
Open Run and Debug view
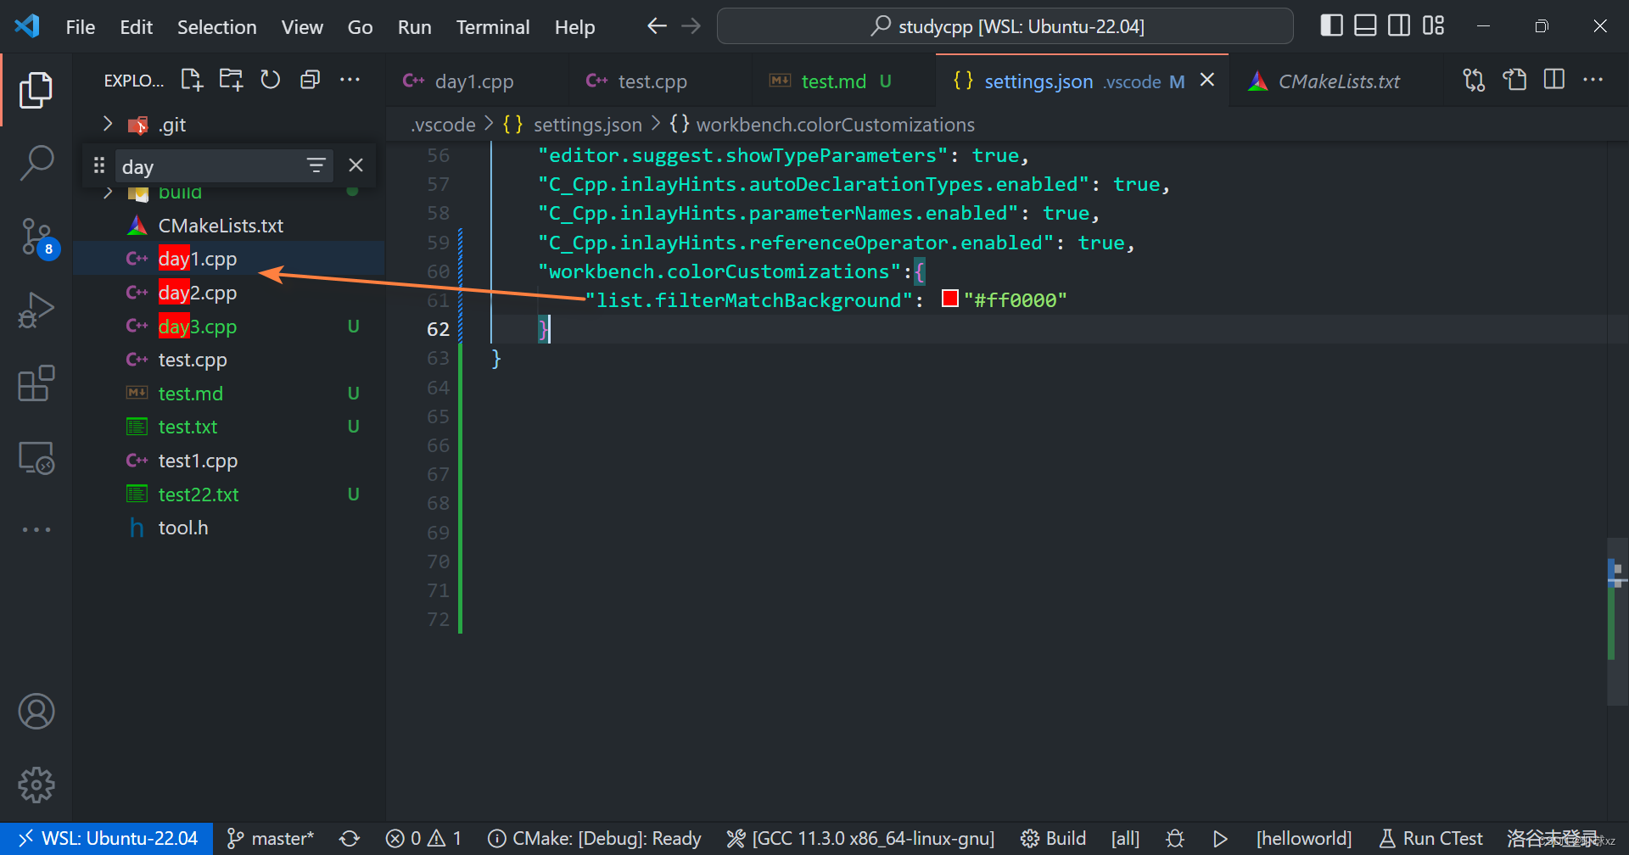click(x=36, y=310)
